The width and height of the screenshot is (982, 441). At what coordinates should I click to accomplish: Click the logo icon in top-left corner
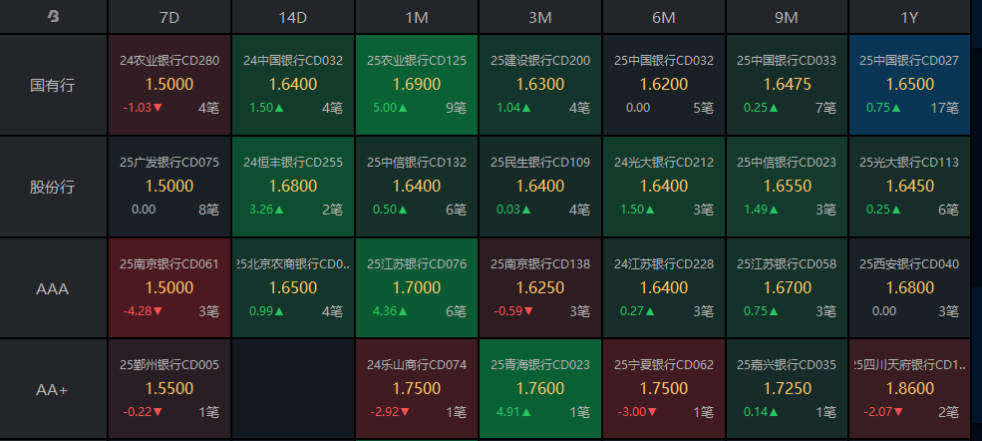click(x=54, y=17)
